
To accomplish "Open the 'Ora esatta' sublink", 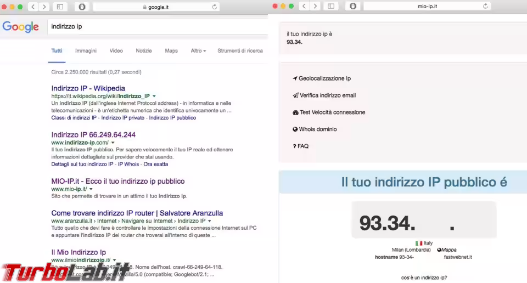I will [x=155, y=164].
